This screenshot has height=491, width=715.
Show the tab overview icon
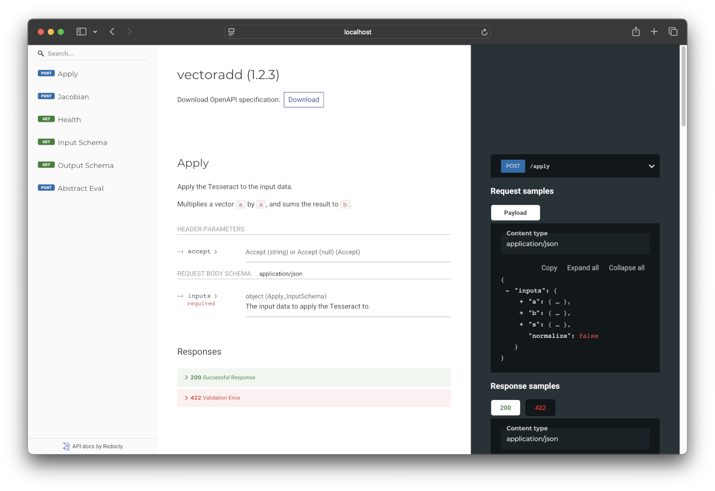tap(673, 32)
